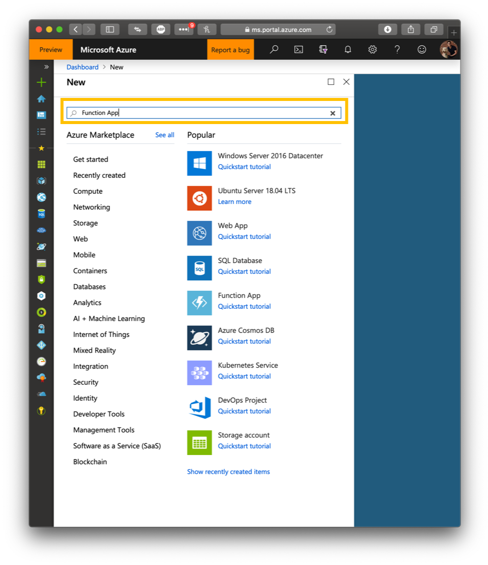Image resolution: width=488 pixels, height=565 pixels.
Task: Click the Software as a Service (SaaS) category
Action: coord(117,446)
